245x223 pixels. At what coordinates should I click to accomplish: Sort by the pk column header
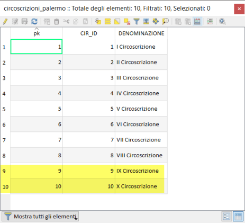(37, 33)
